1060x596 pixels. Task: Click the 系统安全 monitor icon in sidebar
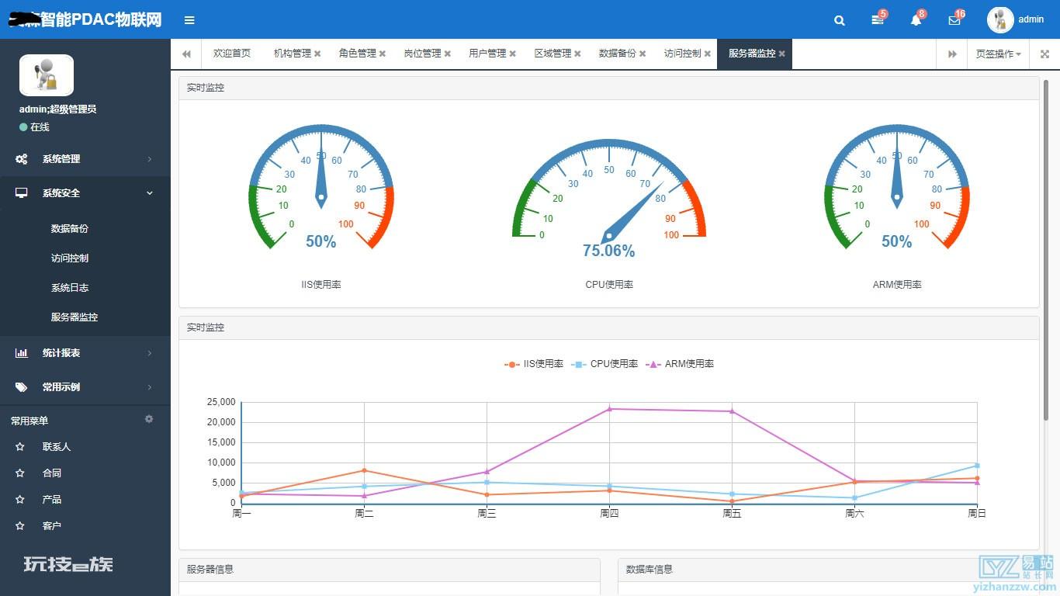(x=22, y=193)
